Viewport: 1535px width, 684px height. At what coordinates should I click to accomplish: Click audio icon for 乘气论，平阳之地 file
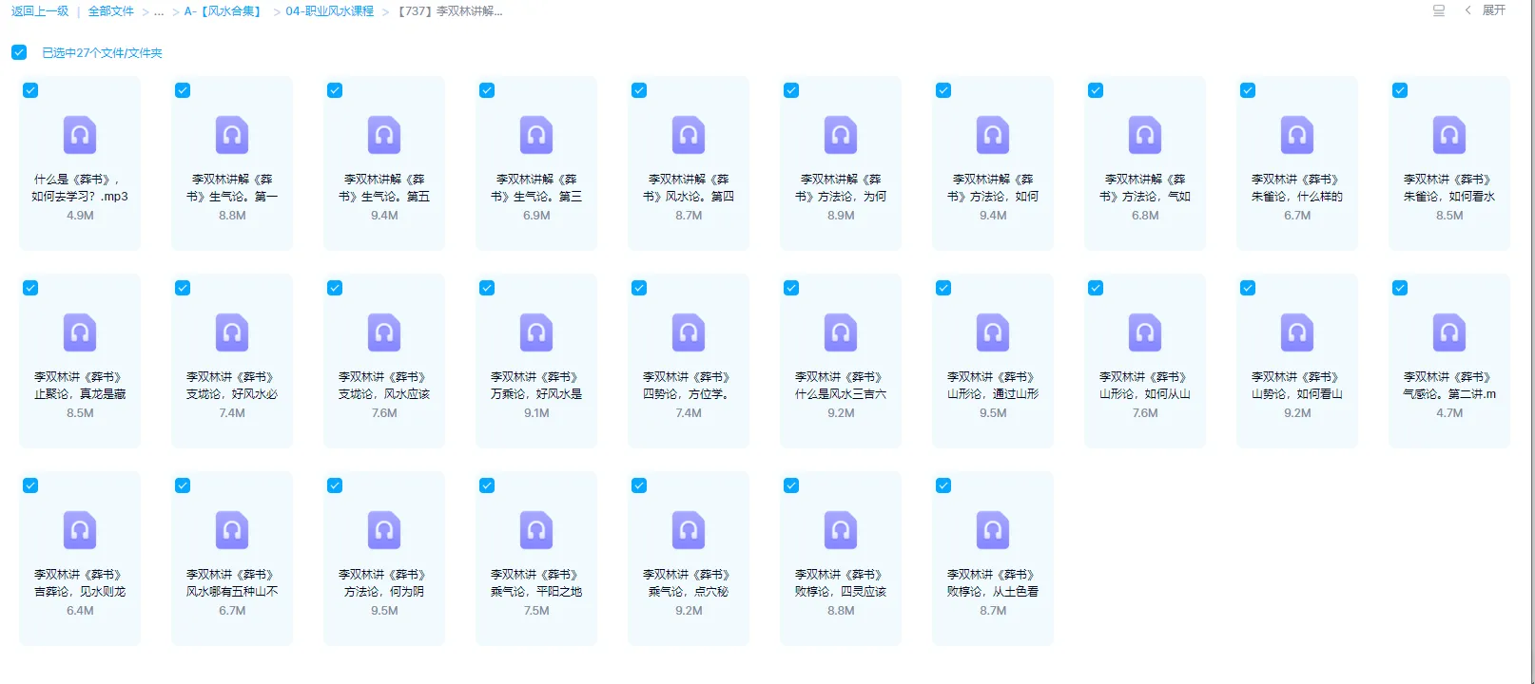coord(536,530)
